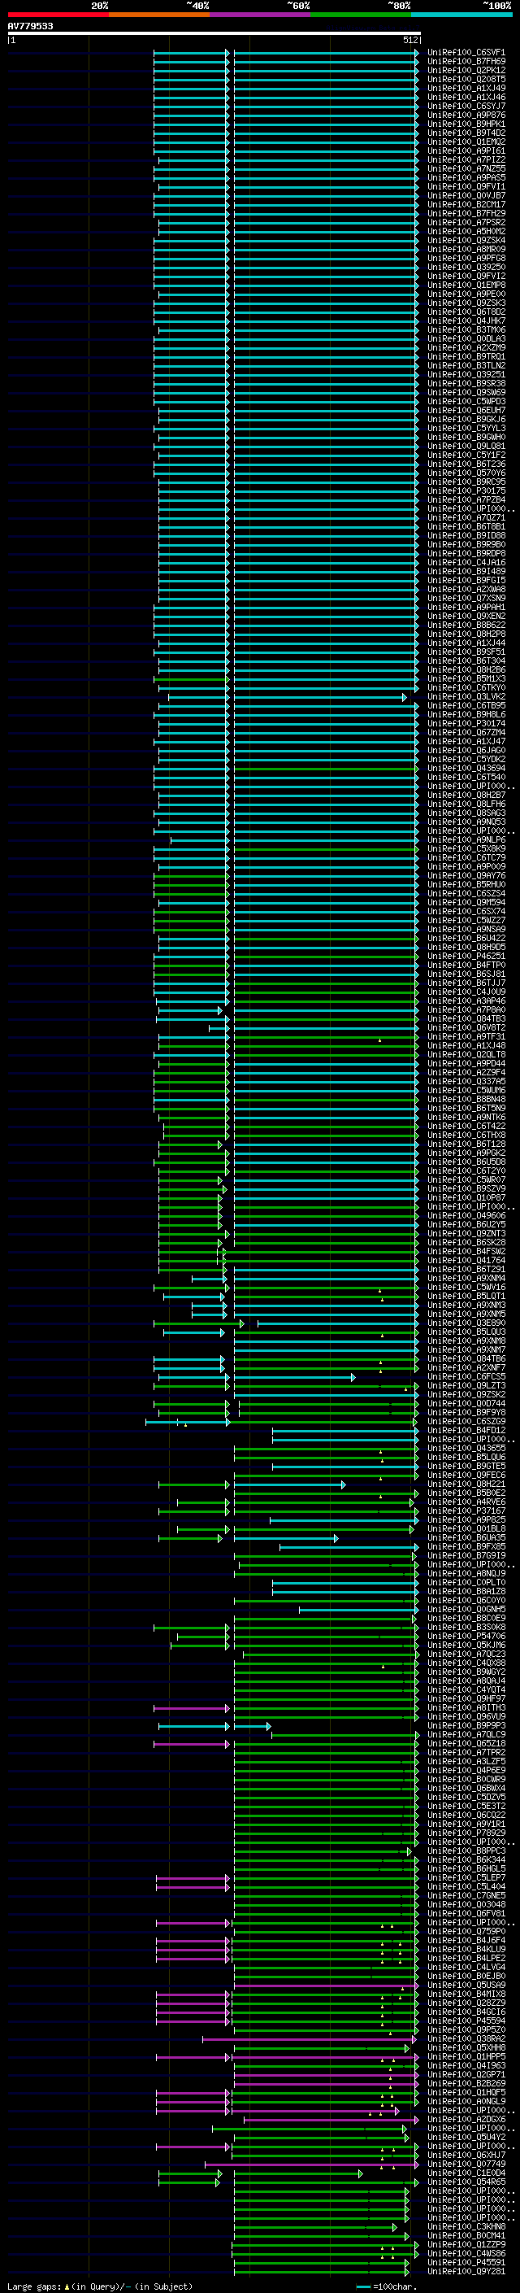The image size is (520, 2293).
Task: Select the UniRef100_B6UA35 label
Action: pyautogui.click(x=466, y=1538)
